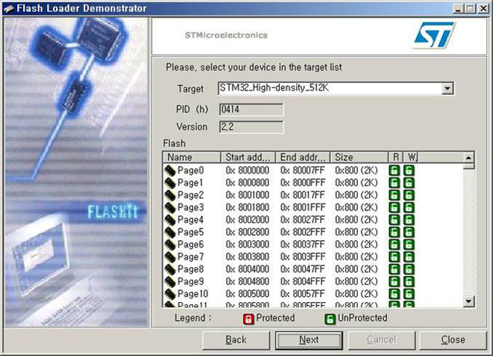The height and width of the screenshot is (356, 493).
Task: Click Page0 write-protection lock icon
Action: (x=409, y=171)
